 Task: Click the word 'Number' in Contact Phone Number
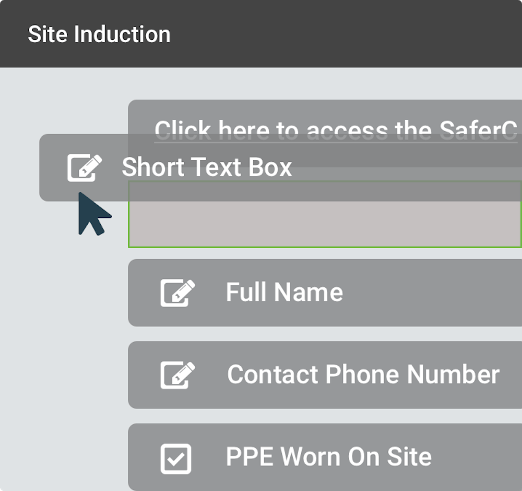coord(454,375)
